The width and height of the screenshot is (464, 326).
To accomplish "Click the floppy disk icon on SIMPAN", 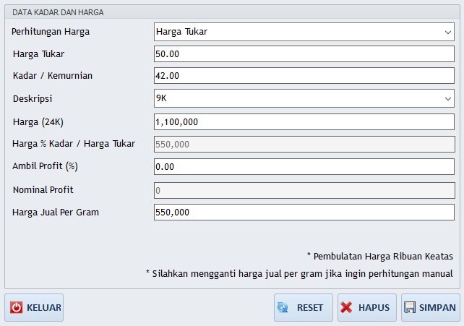I will click(410, 307).
